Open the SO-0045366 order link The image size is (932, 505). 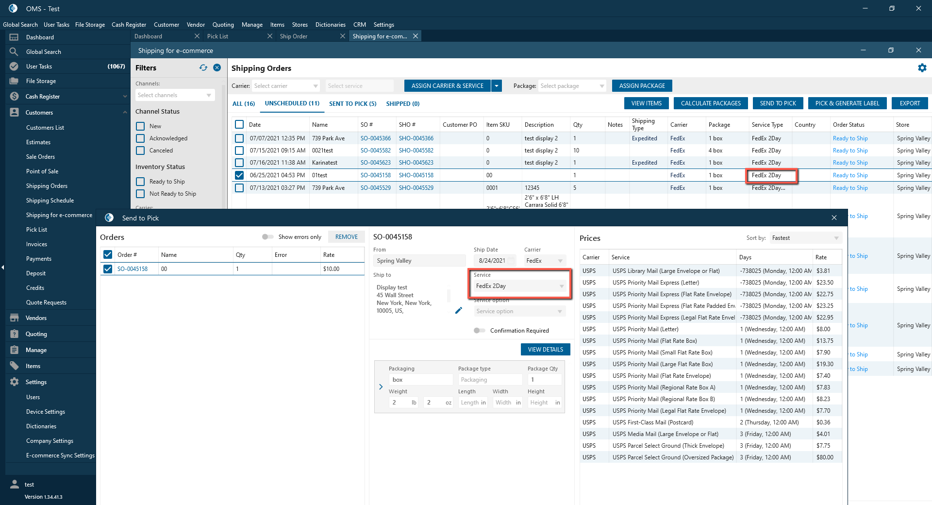point(375,138)
